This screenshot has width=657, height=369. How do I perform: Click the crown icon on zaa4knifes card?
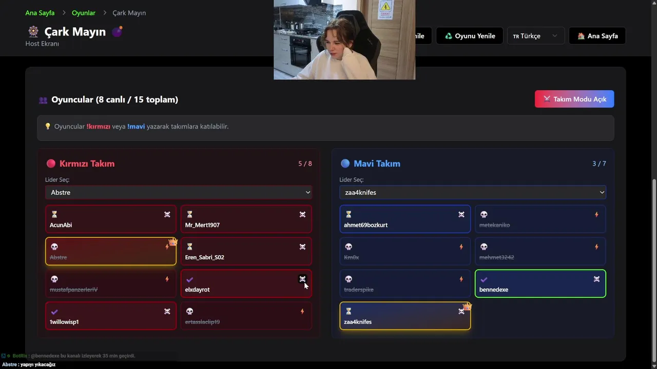click(467, 306)
